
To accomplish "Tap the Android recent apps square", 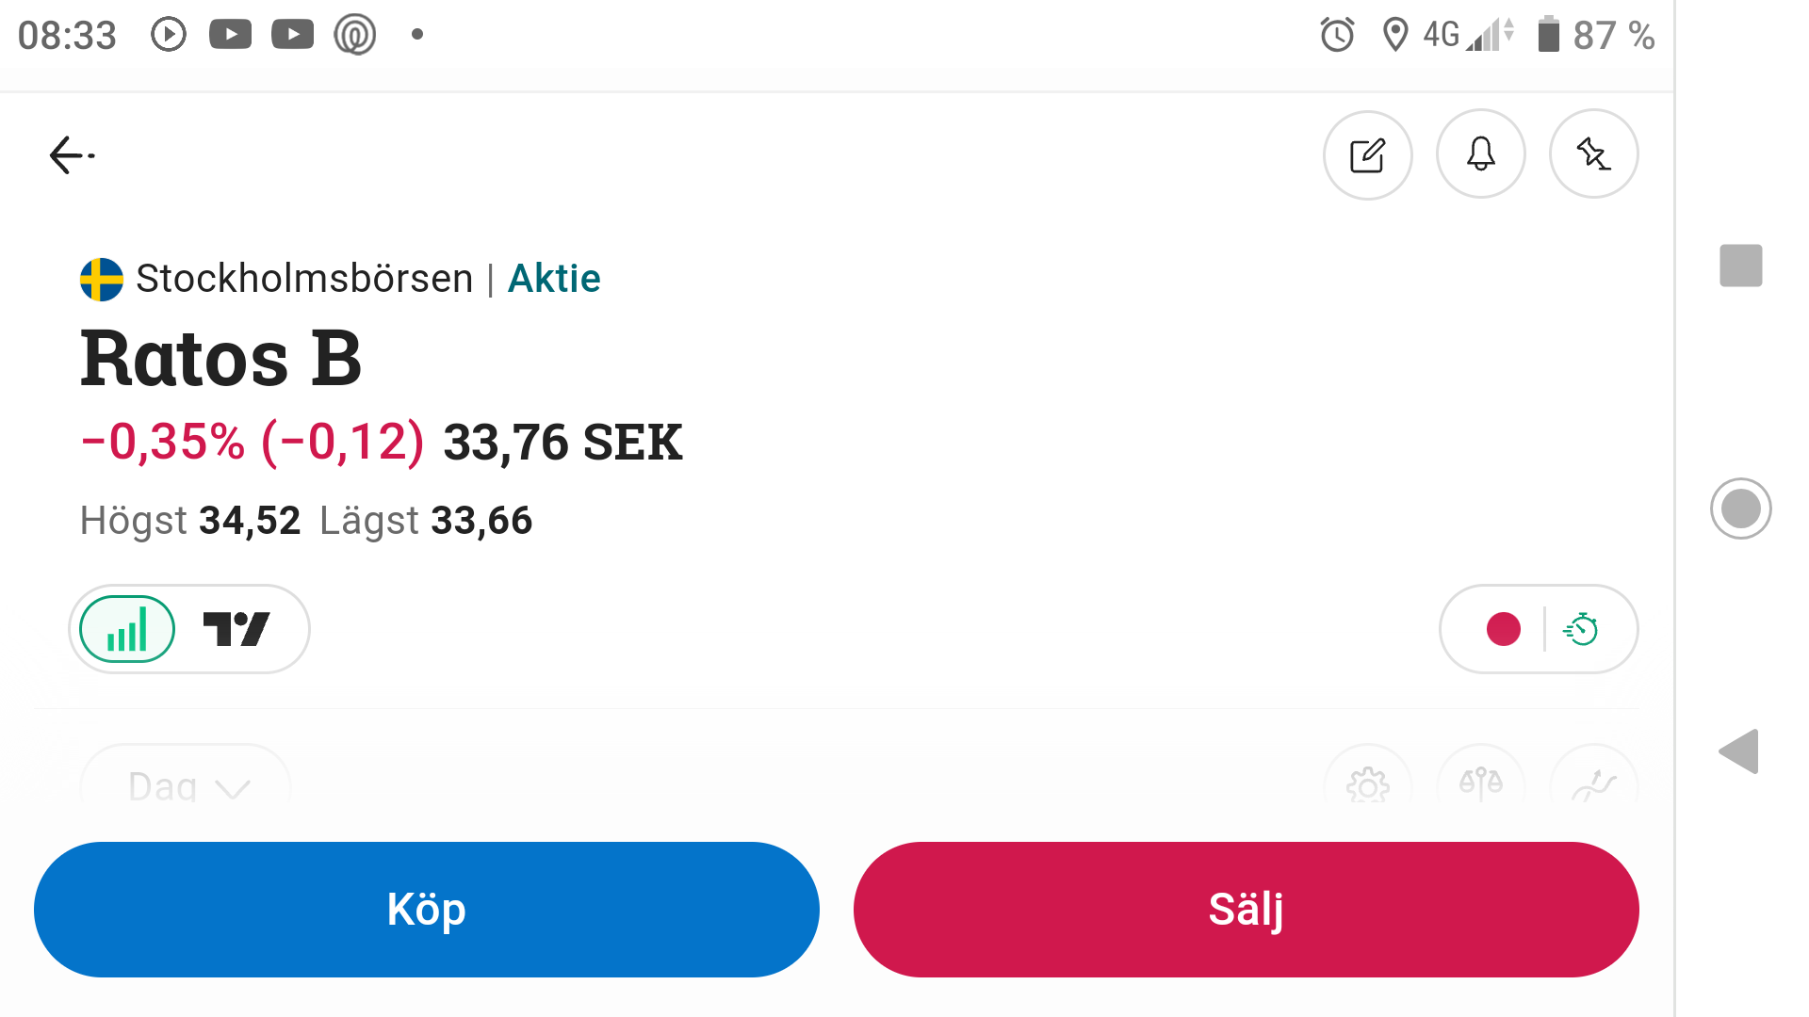I will point(1740,266).
